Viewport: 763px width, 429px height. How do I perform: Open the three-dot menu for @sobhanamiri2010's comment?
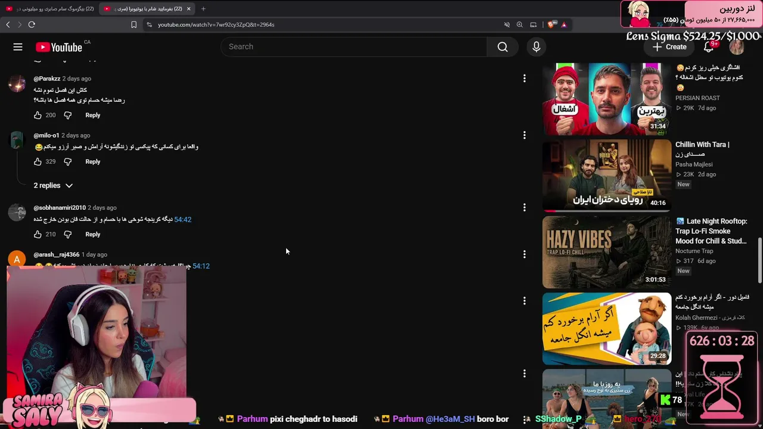point(524,207)
